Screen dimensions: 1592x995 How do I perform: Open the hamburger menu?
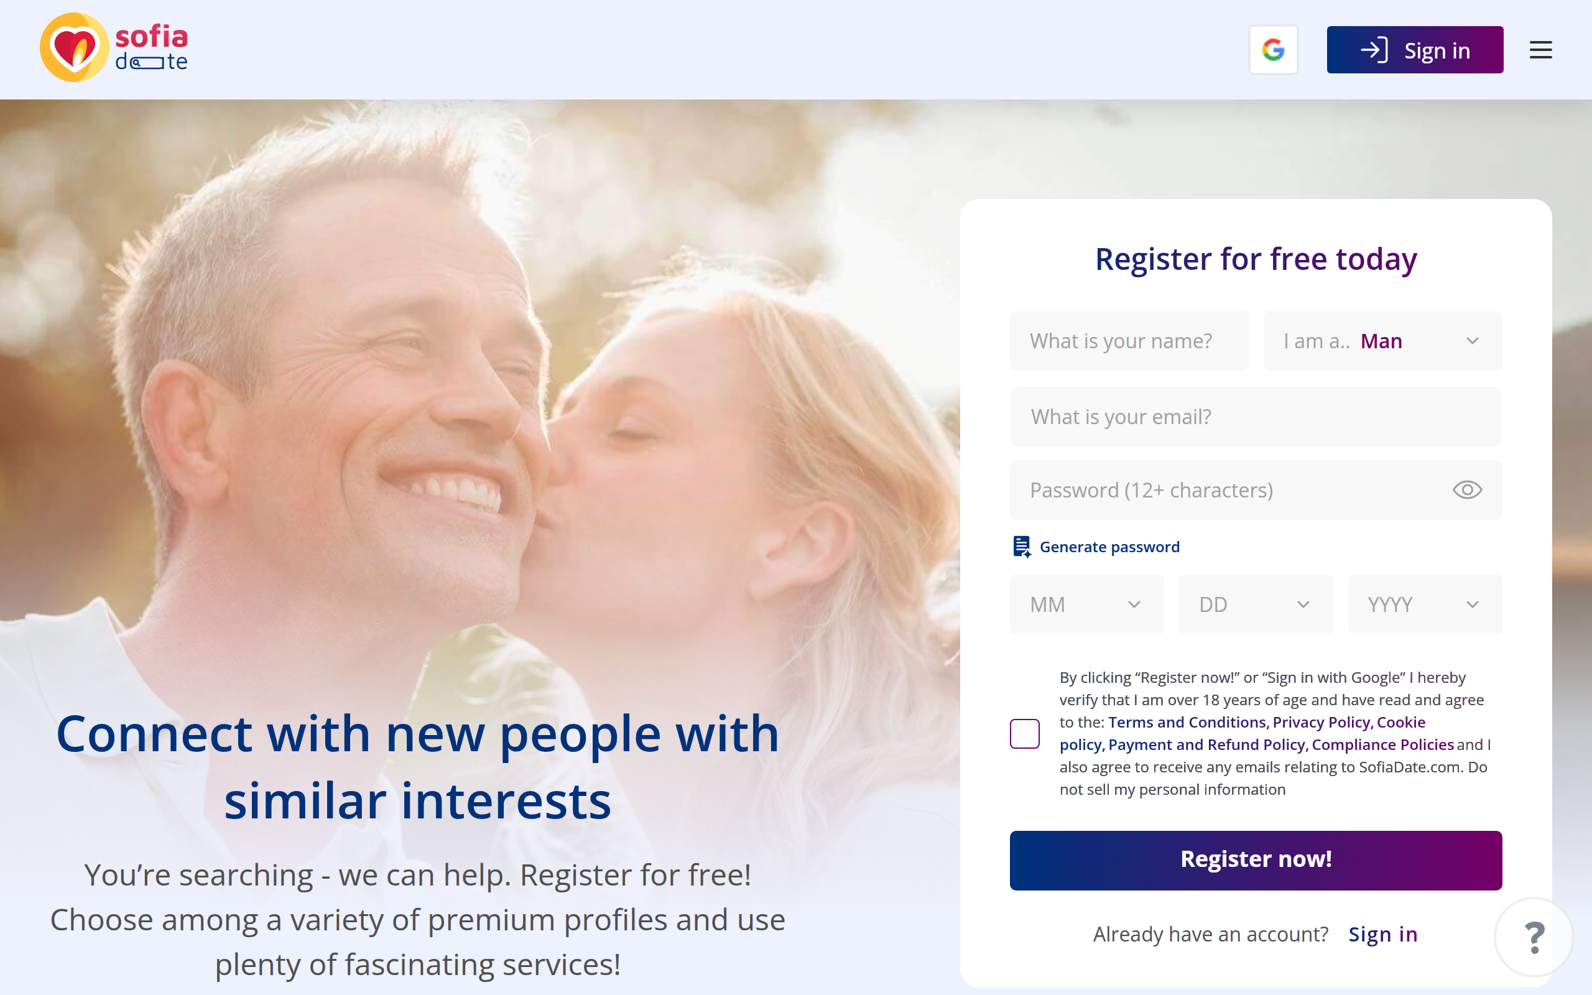click(1540, 50)
